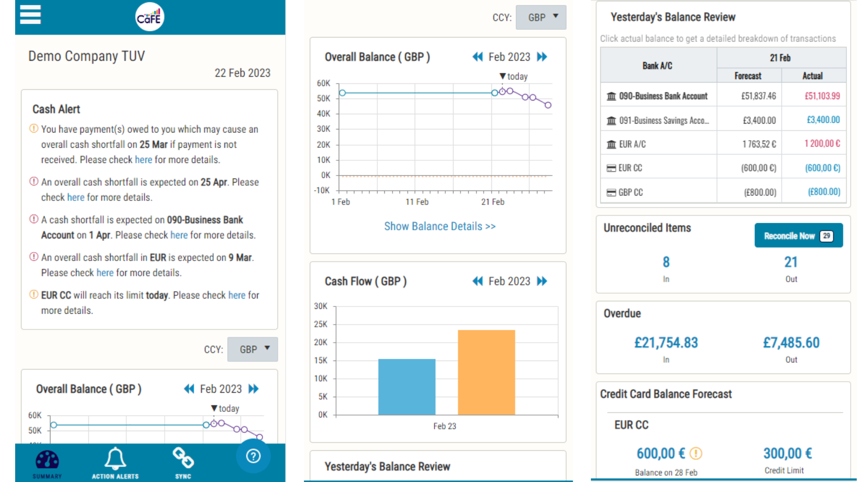857x482 pixels.
Task: Click overdue In amount £21,754.83
Action: (666, 343)
